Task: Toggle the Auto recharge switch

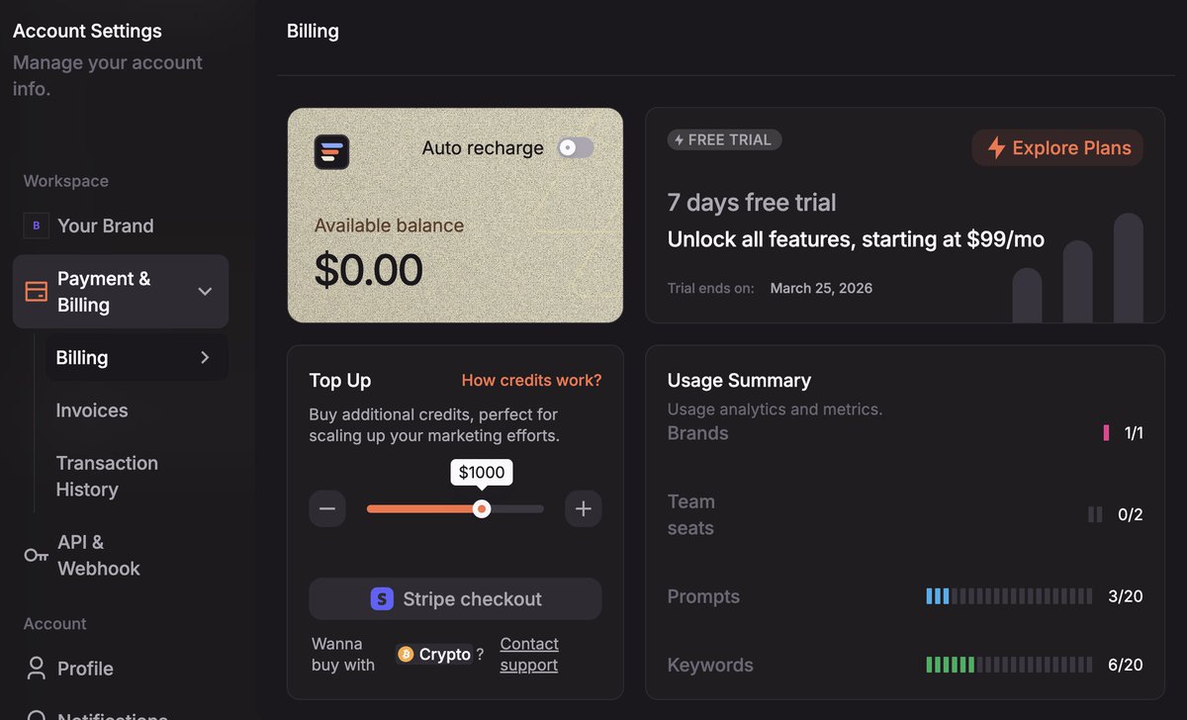Action: point(576,147)
